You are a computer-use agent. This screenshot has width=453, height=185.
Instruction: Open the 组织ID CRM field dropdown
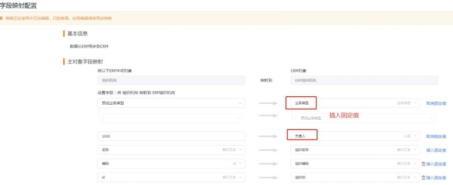[355, 177]
